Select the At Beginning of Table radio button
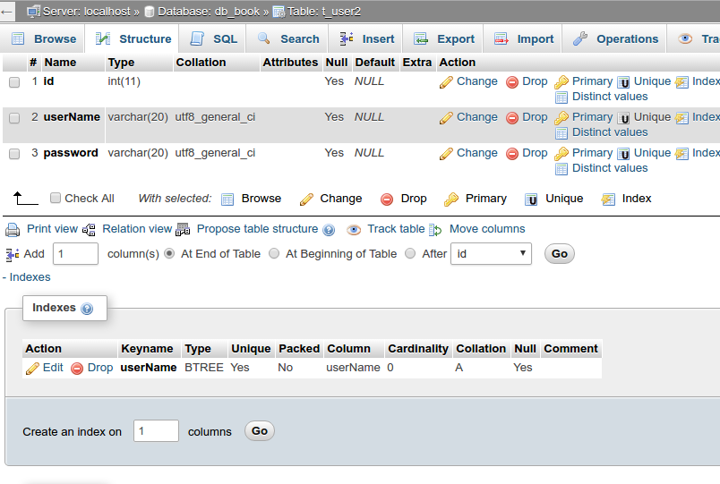720x484 pixels. tap(274, 254)
